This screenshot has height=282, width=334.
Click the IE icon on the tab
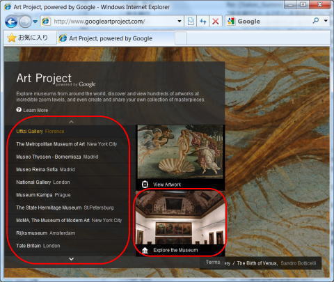pyautogui.click(x=63, y=38)
